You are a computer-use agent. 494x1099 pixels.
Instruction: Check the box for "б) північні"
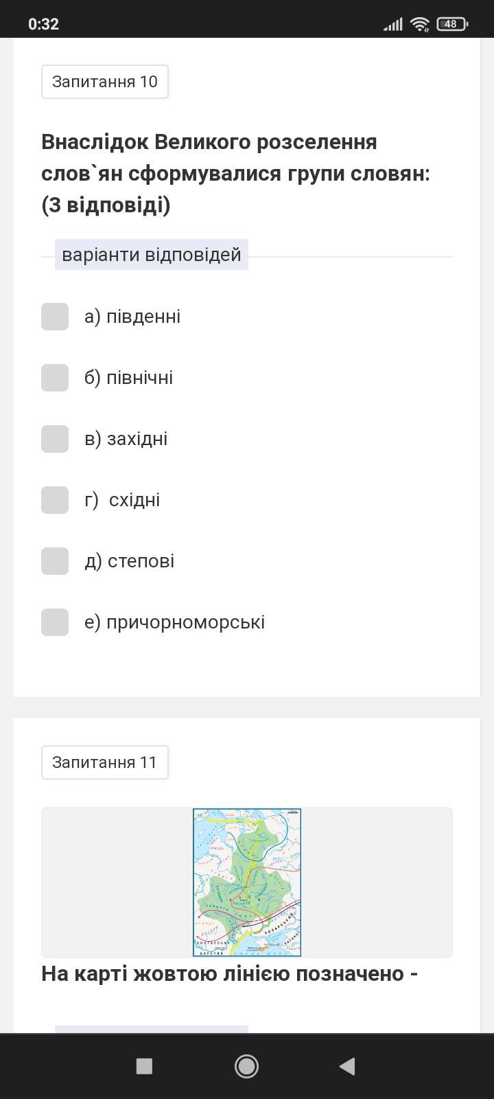coord(55,378)
